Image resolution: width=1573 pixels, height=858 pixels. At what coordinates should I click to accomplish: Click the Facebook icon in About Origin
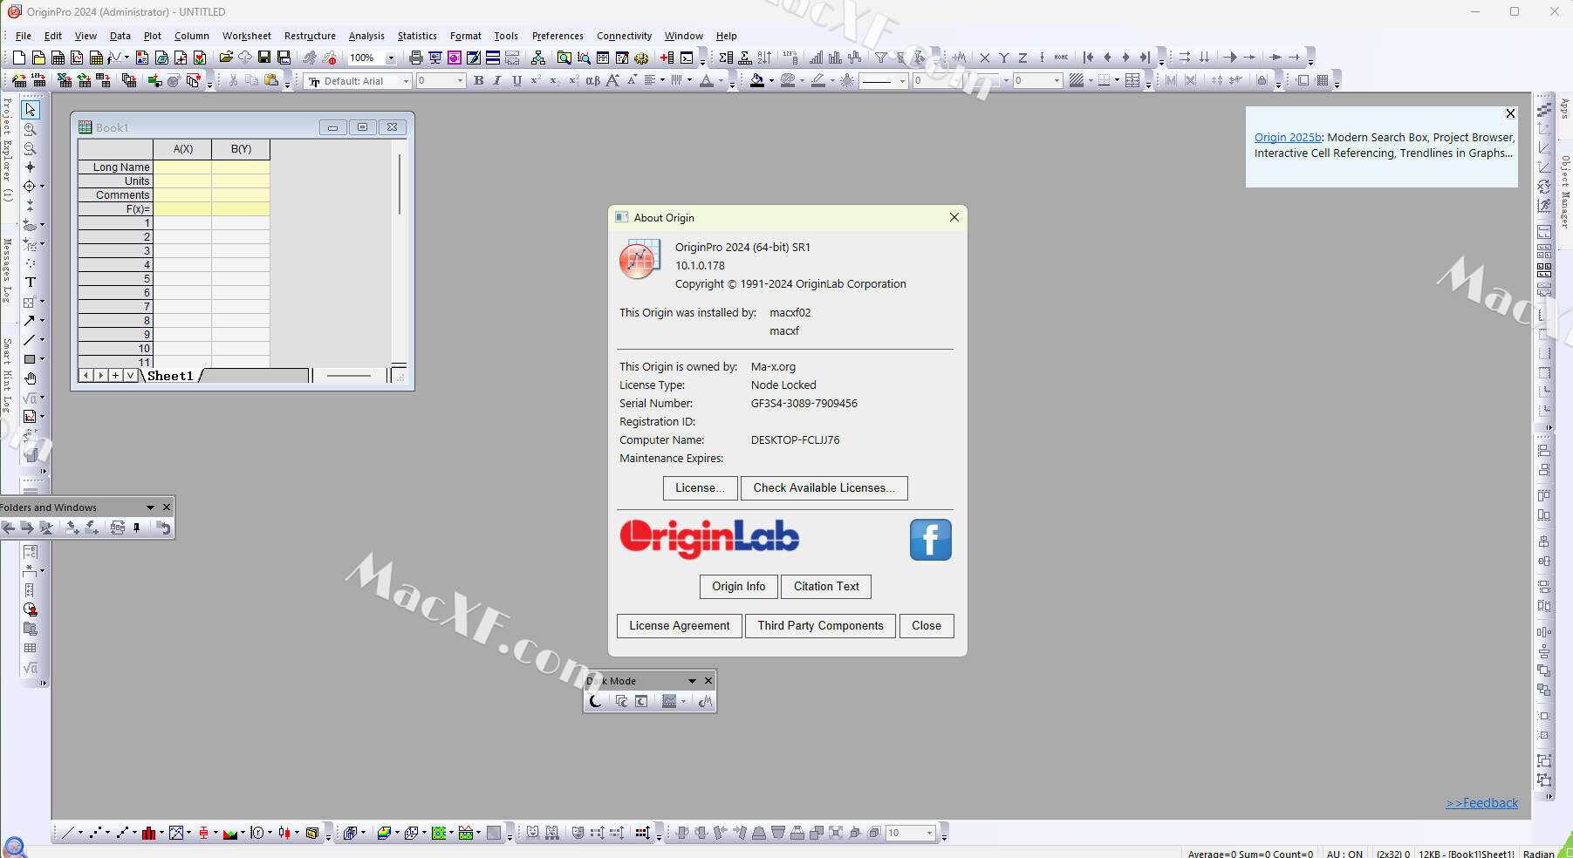point(931,540)
